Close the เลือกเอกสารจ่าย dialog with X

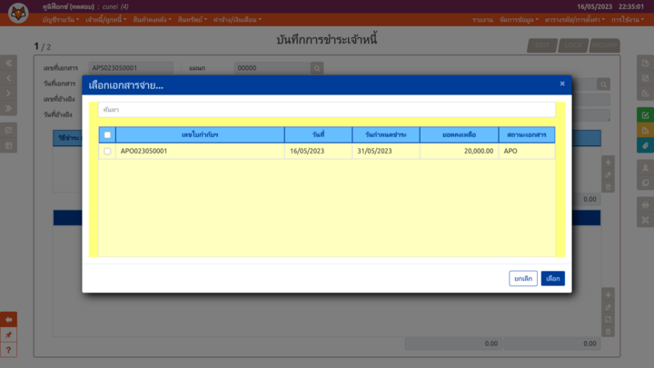(x=562, y=84)
